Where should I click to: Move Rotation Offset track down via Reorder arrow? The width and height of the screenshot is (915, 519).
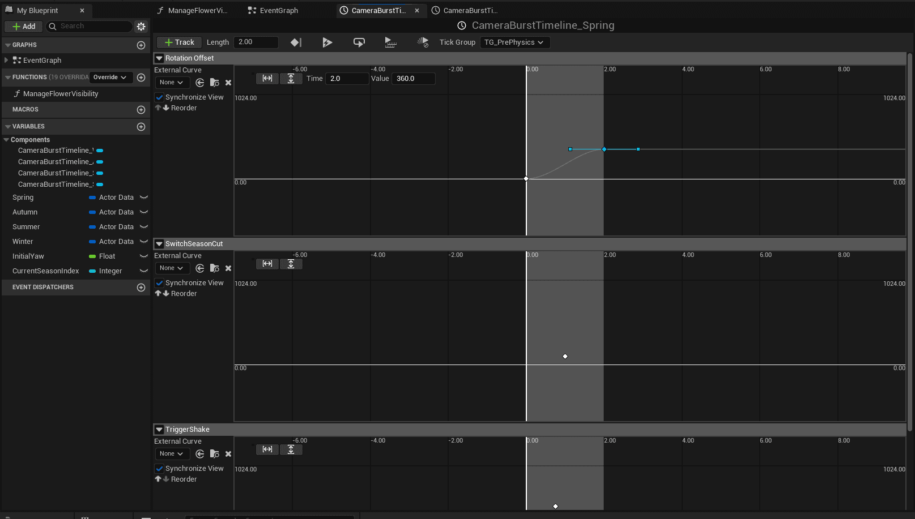point(166,108)
